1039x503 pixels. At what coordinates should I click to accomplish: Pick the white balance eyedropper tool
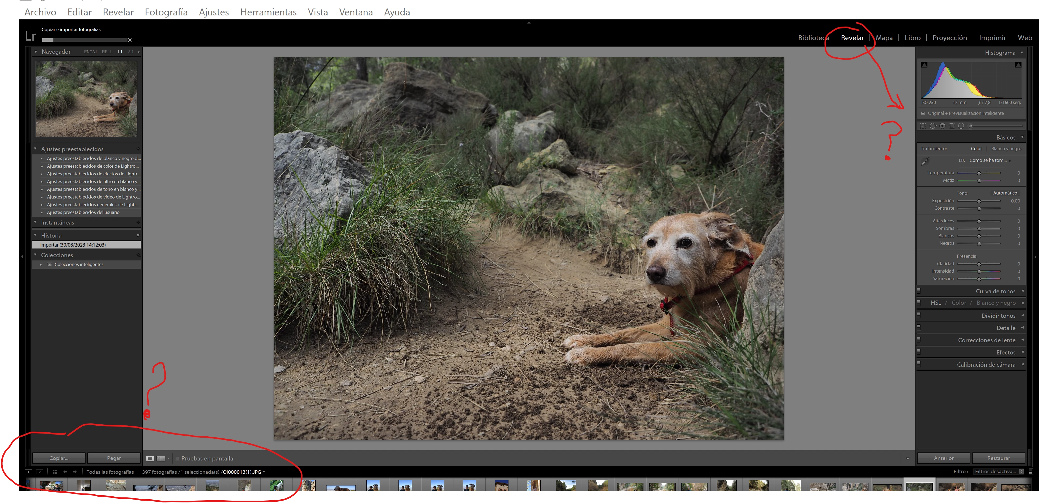point(925,161)
